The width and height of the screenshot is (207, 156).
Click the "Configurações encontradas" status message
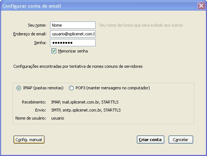click(78, 66)
